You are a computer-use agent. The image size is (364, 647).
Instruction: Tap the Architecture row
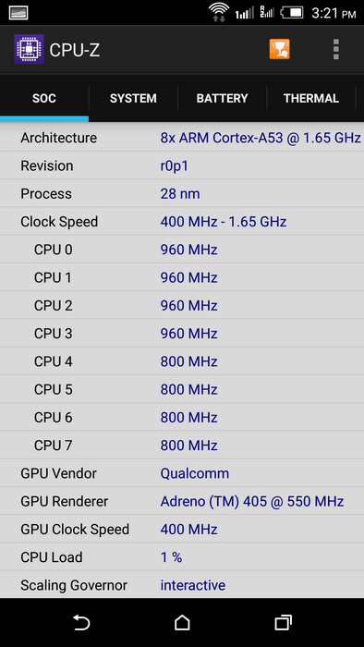(x=182, y=138)
